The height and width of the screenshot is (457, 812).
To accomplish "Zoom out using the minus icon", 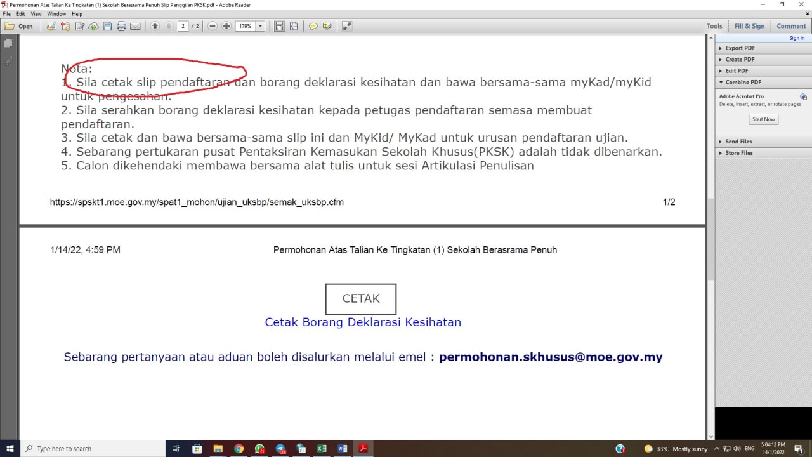I will pyautogui.click(x=213, y=26).
